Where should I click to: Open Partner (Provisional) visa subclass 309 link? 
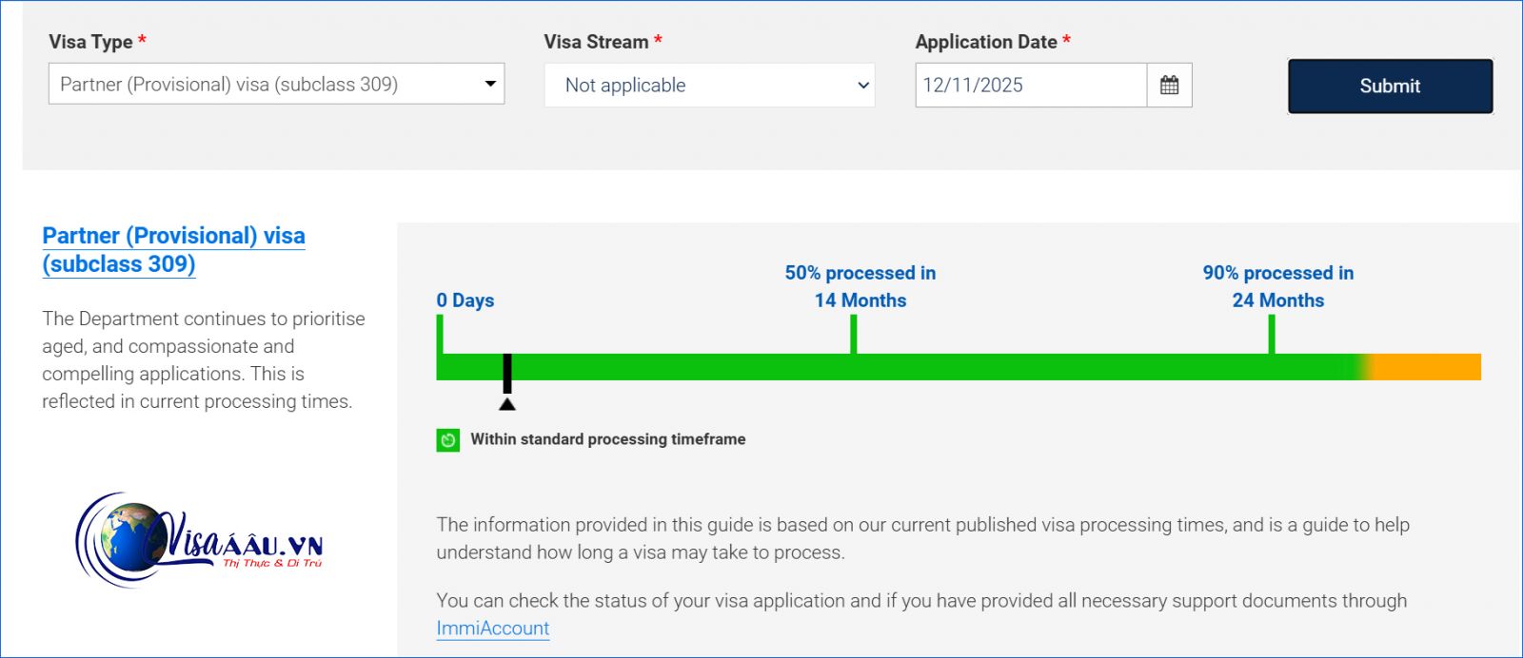[x=173, y=249]
